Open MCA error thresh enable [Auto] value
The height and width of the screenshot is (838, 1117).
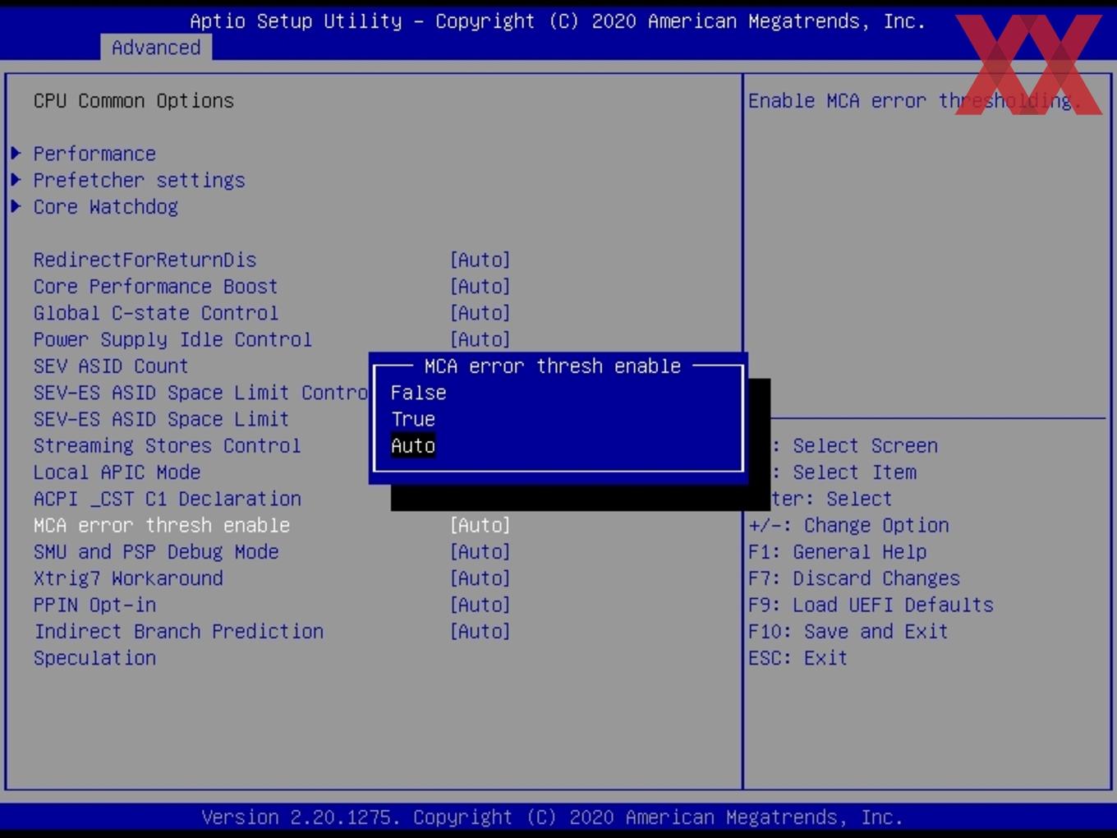(x=480, y=525)
